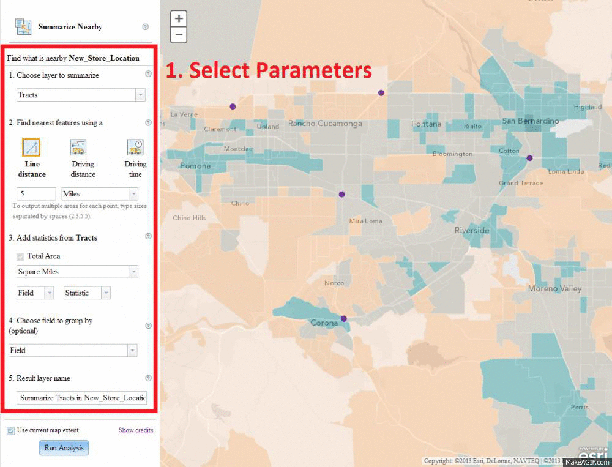Open the Show credits link
Image resolution: width=612 pixels, height=467 pixels.
point(136,430)
